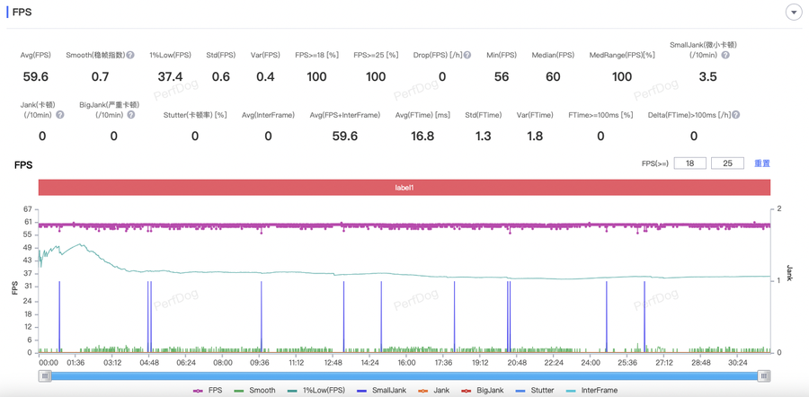Click help icon next to Smooth metric
Viewport: 809px width, 397px height.
click(130, 56)
